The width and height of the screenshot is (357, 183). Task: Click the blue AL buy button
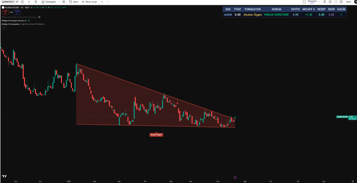(17, 12)
